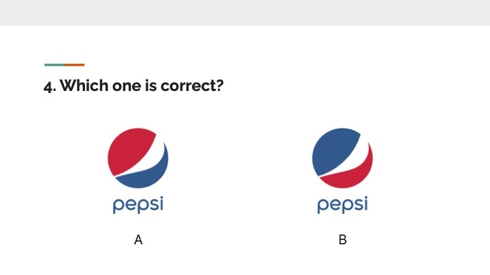
Task: Click the word 'Which' in the heading
Action: coord(78,88)
